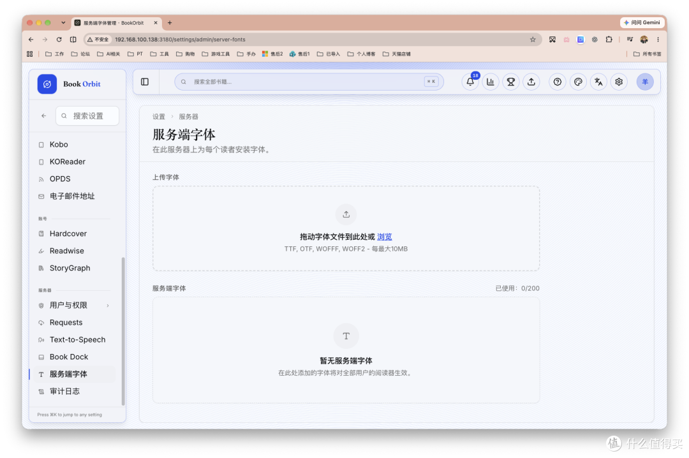Expand 用户与权限 submenu chevron
The height and width of the screenshot is (458, 689).
[x=108, y=306]
